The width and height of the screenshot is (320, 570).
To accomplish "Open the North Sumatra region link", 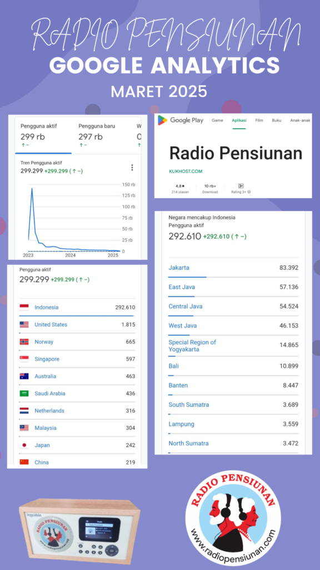I will [189, 444].
